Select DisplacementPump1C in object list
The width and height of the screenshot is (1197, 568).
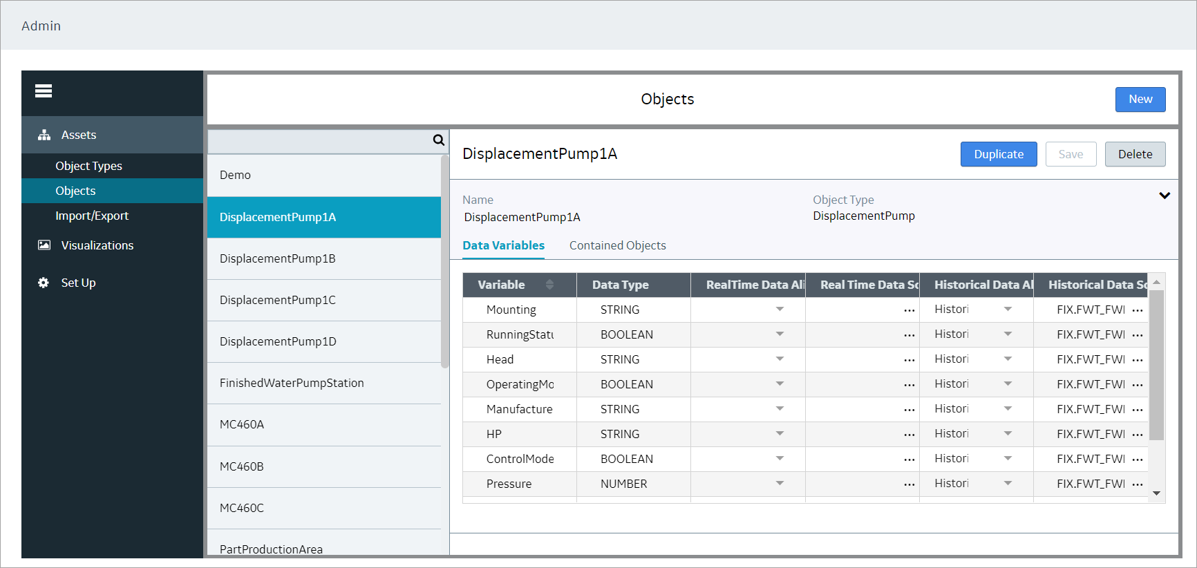[324, 300]
